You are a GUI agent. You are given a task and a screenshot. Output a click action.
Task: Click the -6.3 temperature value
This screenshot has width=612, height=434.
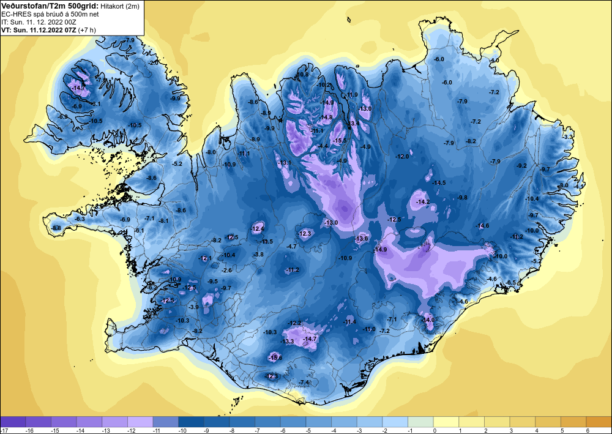pyautogui.click(x=80, y=219)
